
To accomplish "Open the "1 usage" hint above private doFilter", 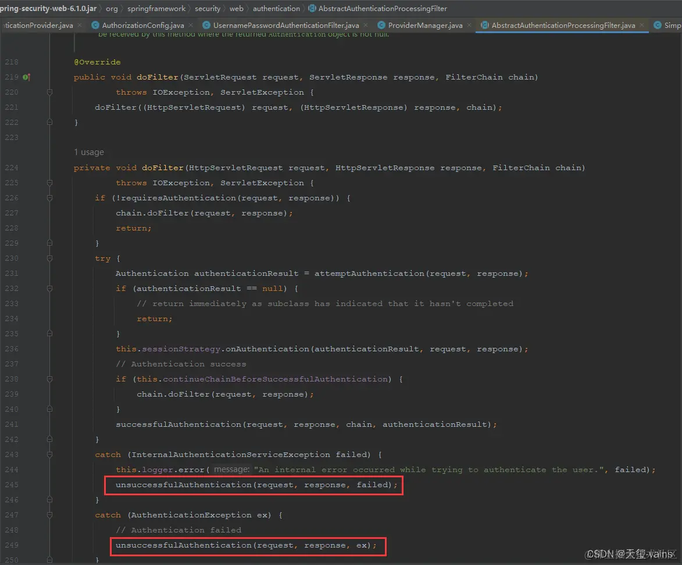I will tap(88, 152).
